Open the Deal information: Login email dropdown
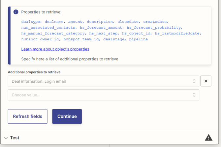This screenshot has height=147, width=221. tap(99, 81)
